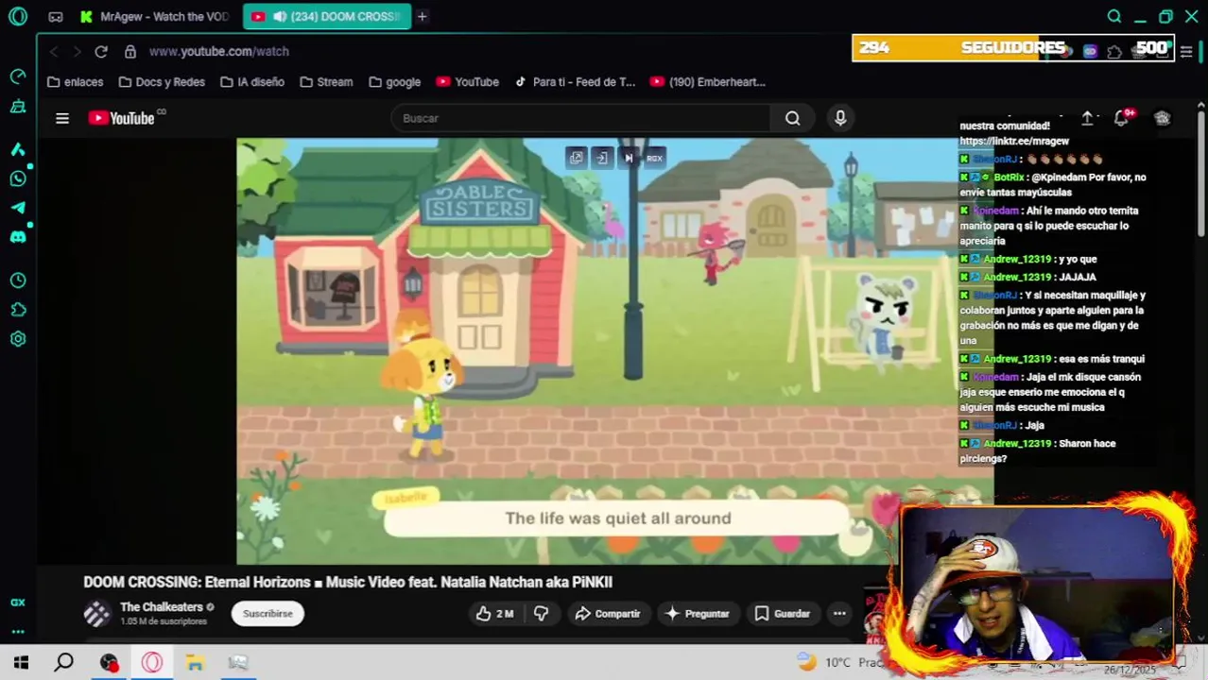This screenshot has height=680, width=1208.
Task: Click the Preguntar ask button
Action: 697,614
